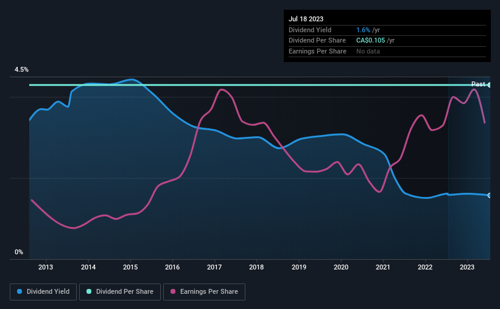Toggle the Earnings Per Share legend button
Image resolution: width=500 pixels, height=309 pixels.
tap(204, 292)
